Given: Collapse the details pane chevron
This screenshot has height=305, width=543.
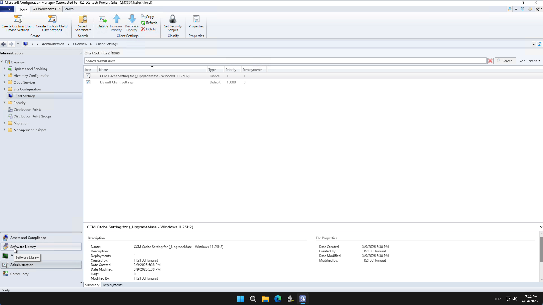Looking at the screenshot, I should tap(541, 227).
